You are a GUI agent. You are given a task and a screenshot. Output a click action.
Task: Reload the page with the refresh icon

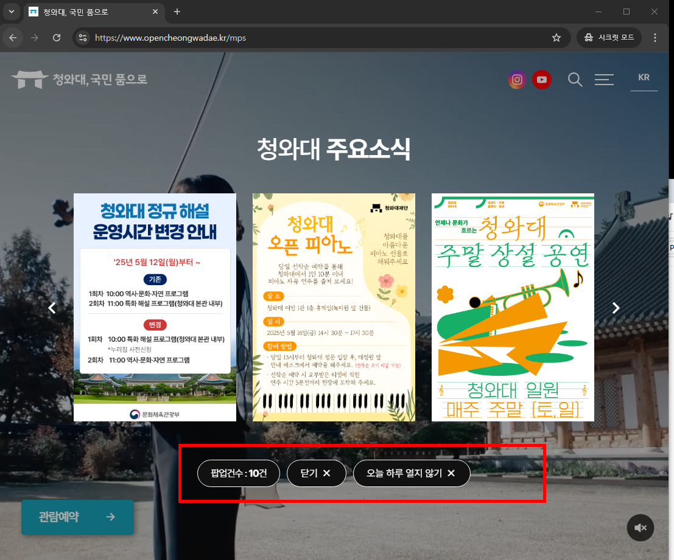[57, 37]
